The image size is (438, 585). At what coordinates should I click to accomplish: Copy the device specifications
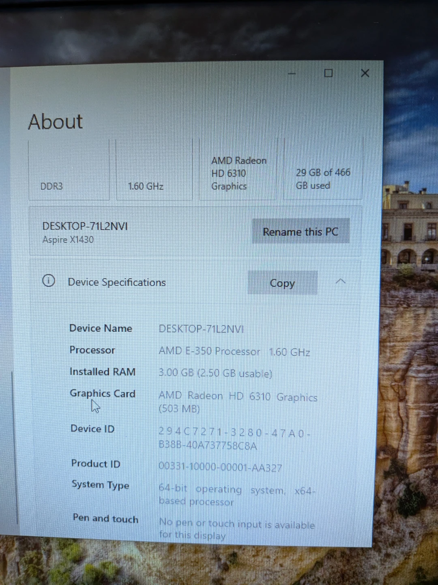pyautogui.click(x=282, y=283)
